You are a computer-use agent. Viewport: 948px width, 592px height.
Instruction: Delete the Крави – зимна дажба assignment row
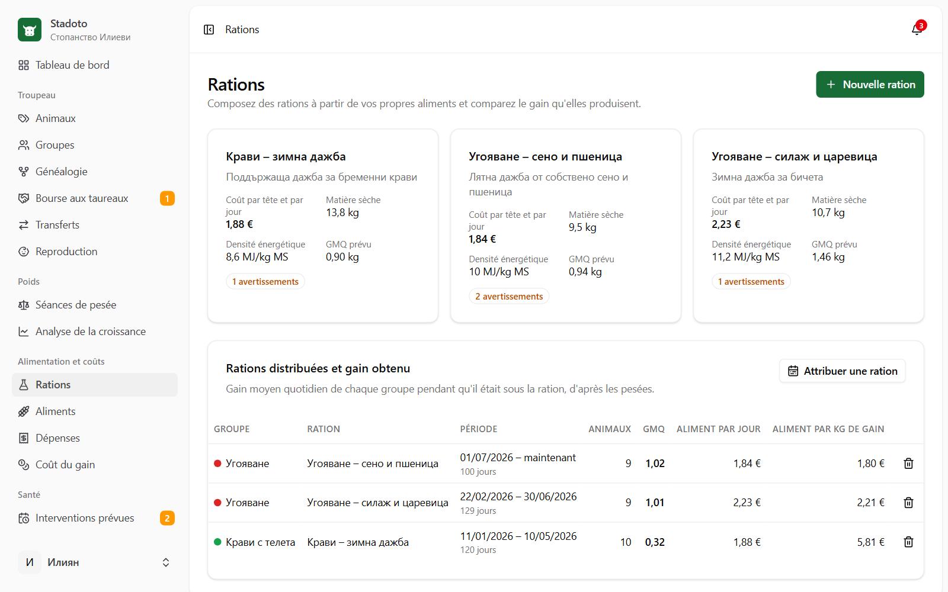[x=908, y=542]
